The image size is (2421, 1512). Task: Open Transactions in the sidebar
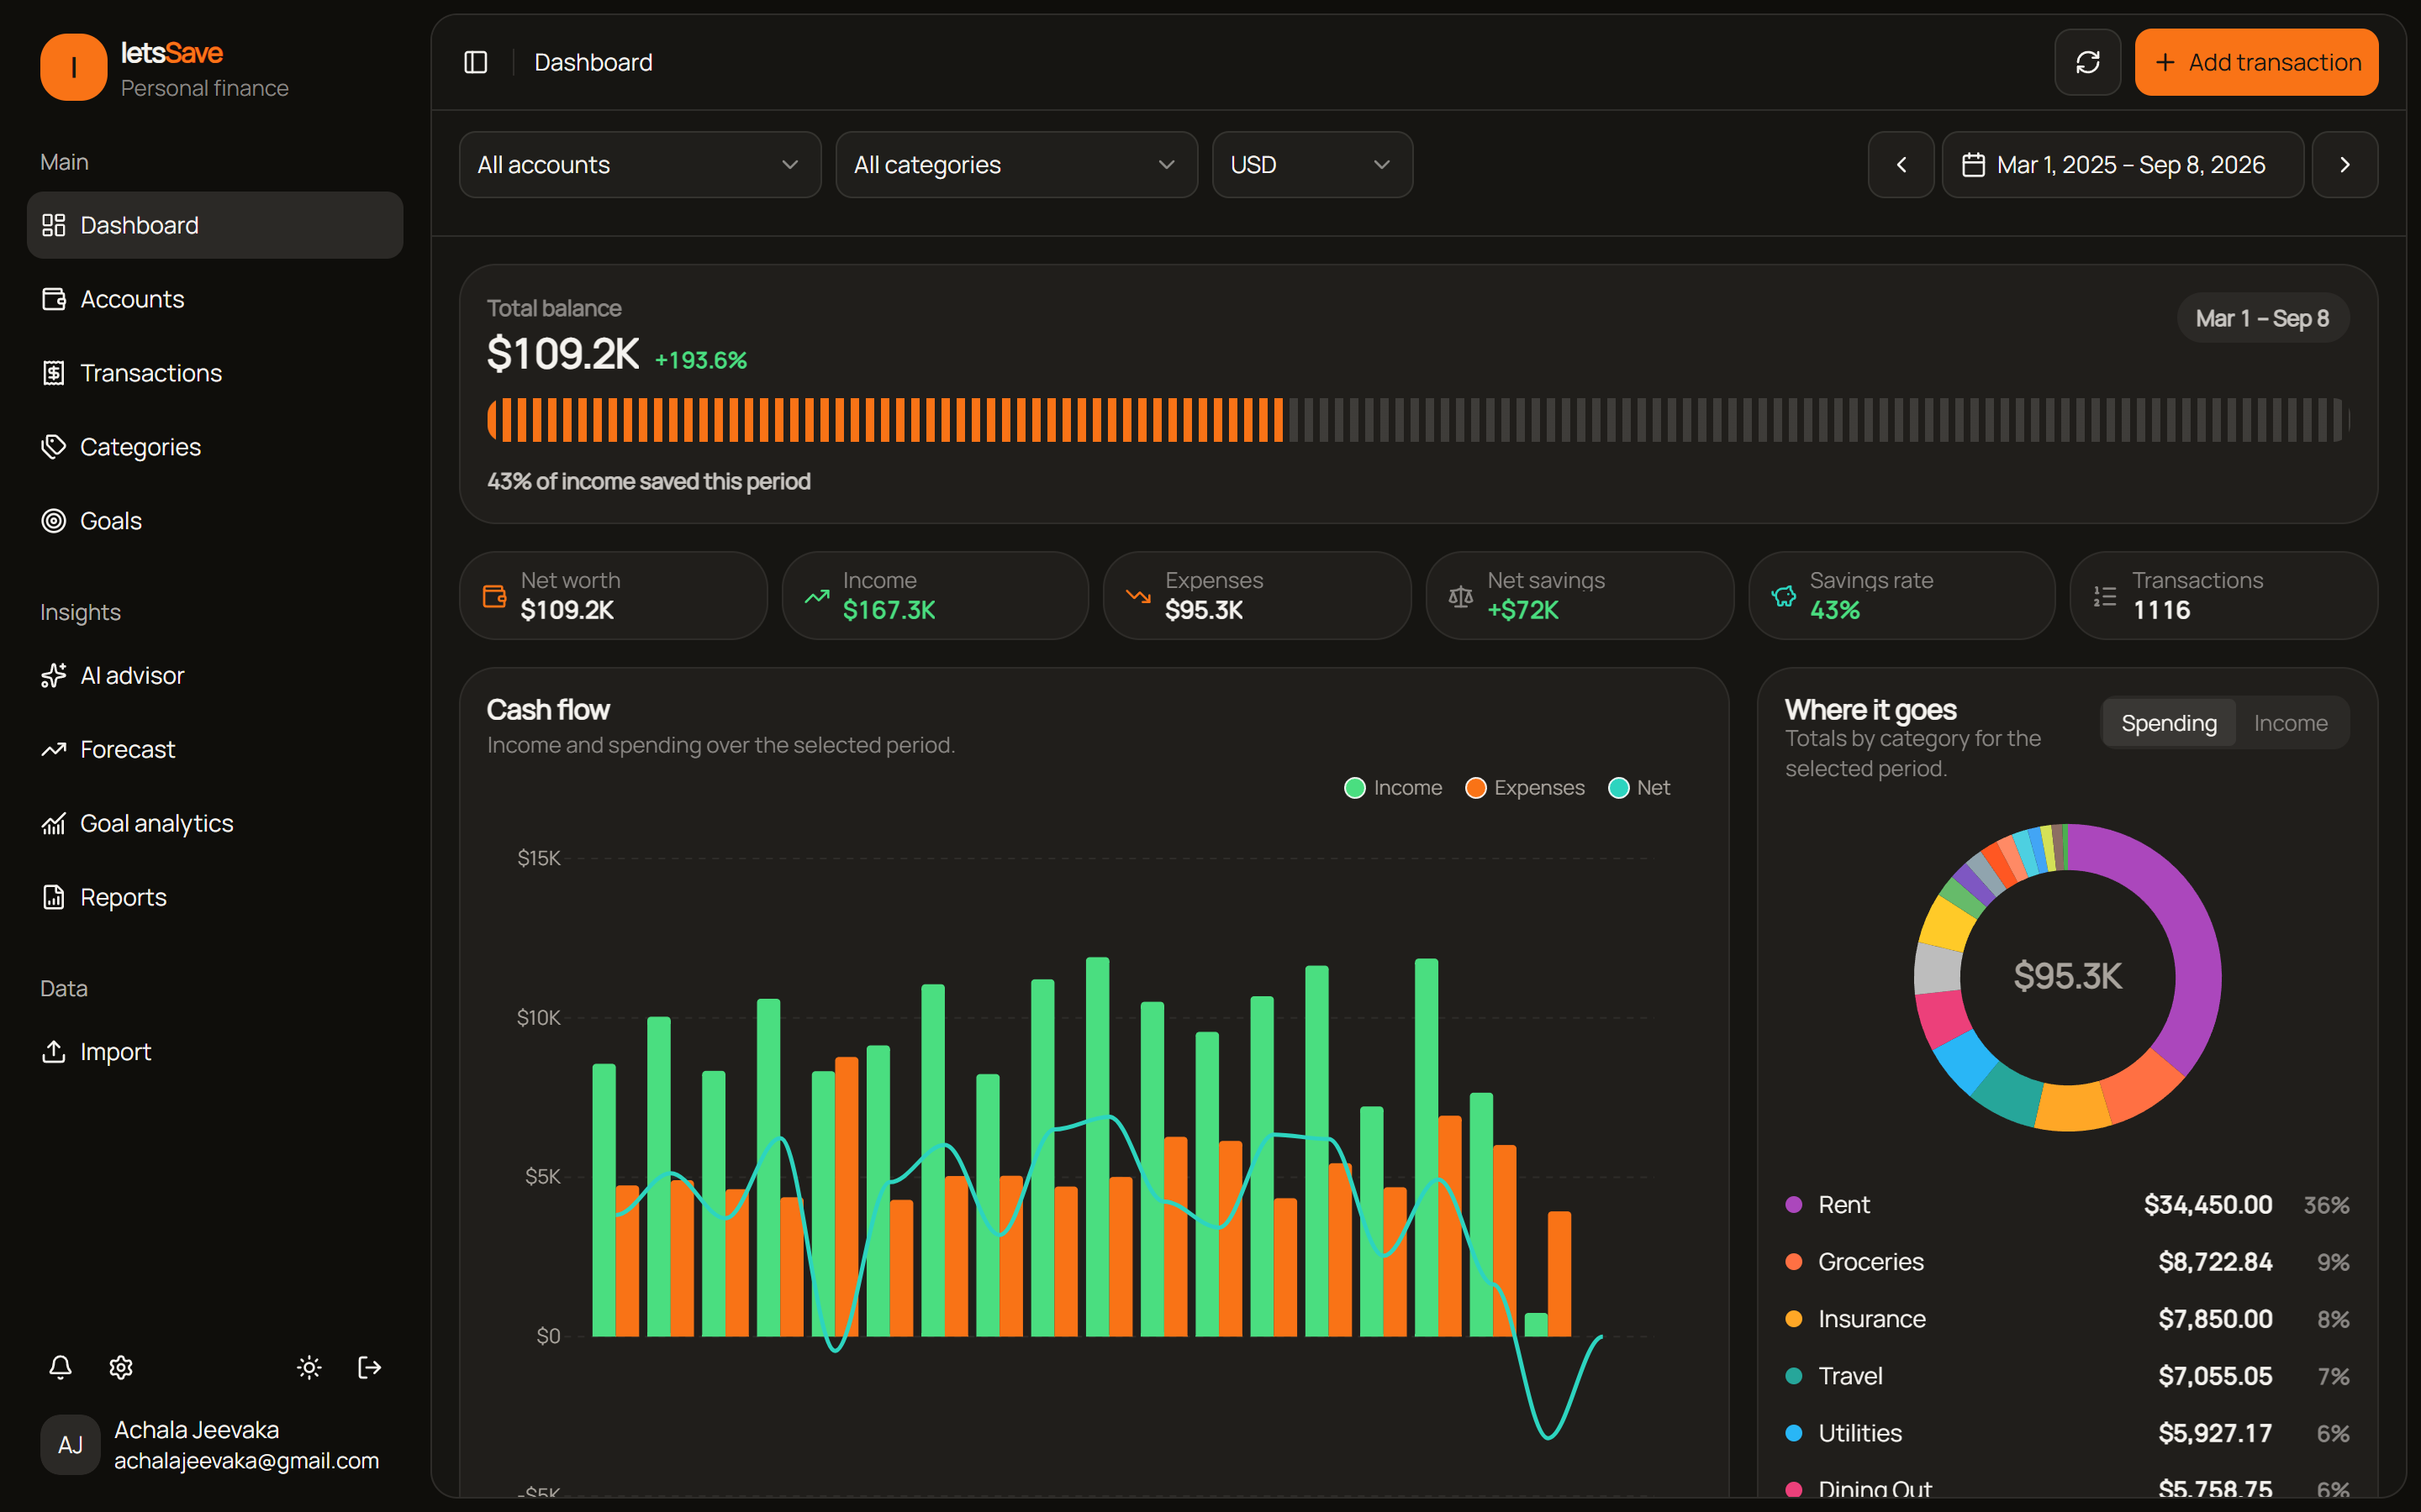[x=215, y=373]
